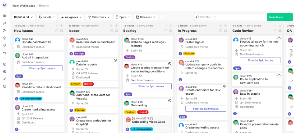Image resolution: width=294 pixels, height=133 pixels.
Task: Select Boards in the breadcrumb
Action: pos(44,5)
